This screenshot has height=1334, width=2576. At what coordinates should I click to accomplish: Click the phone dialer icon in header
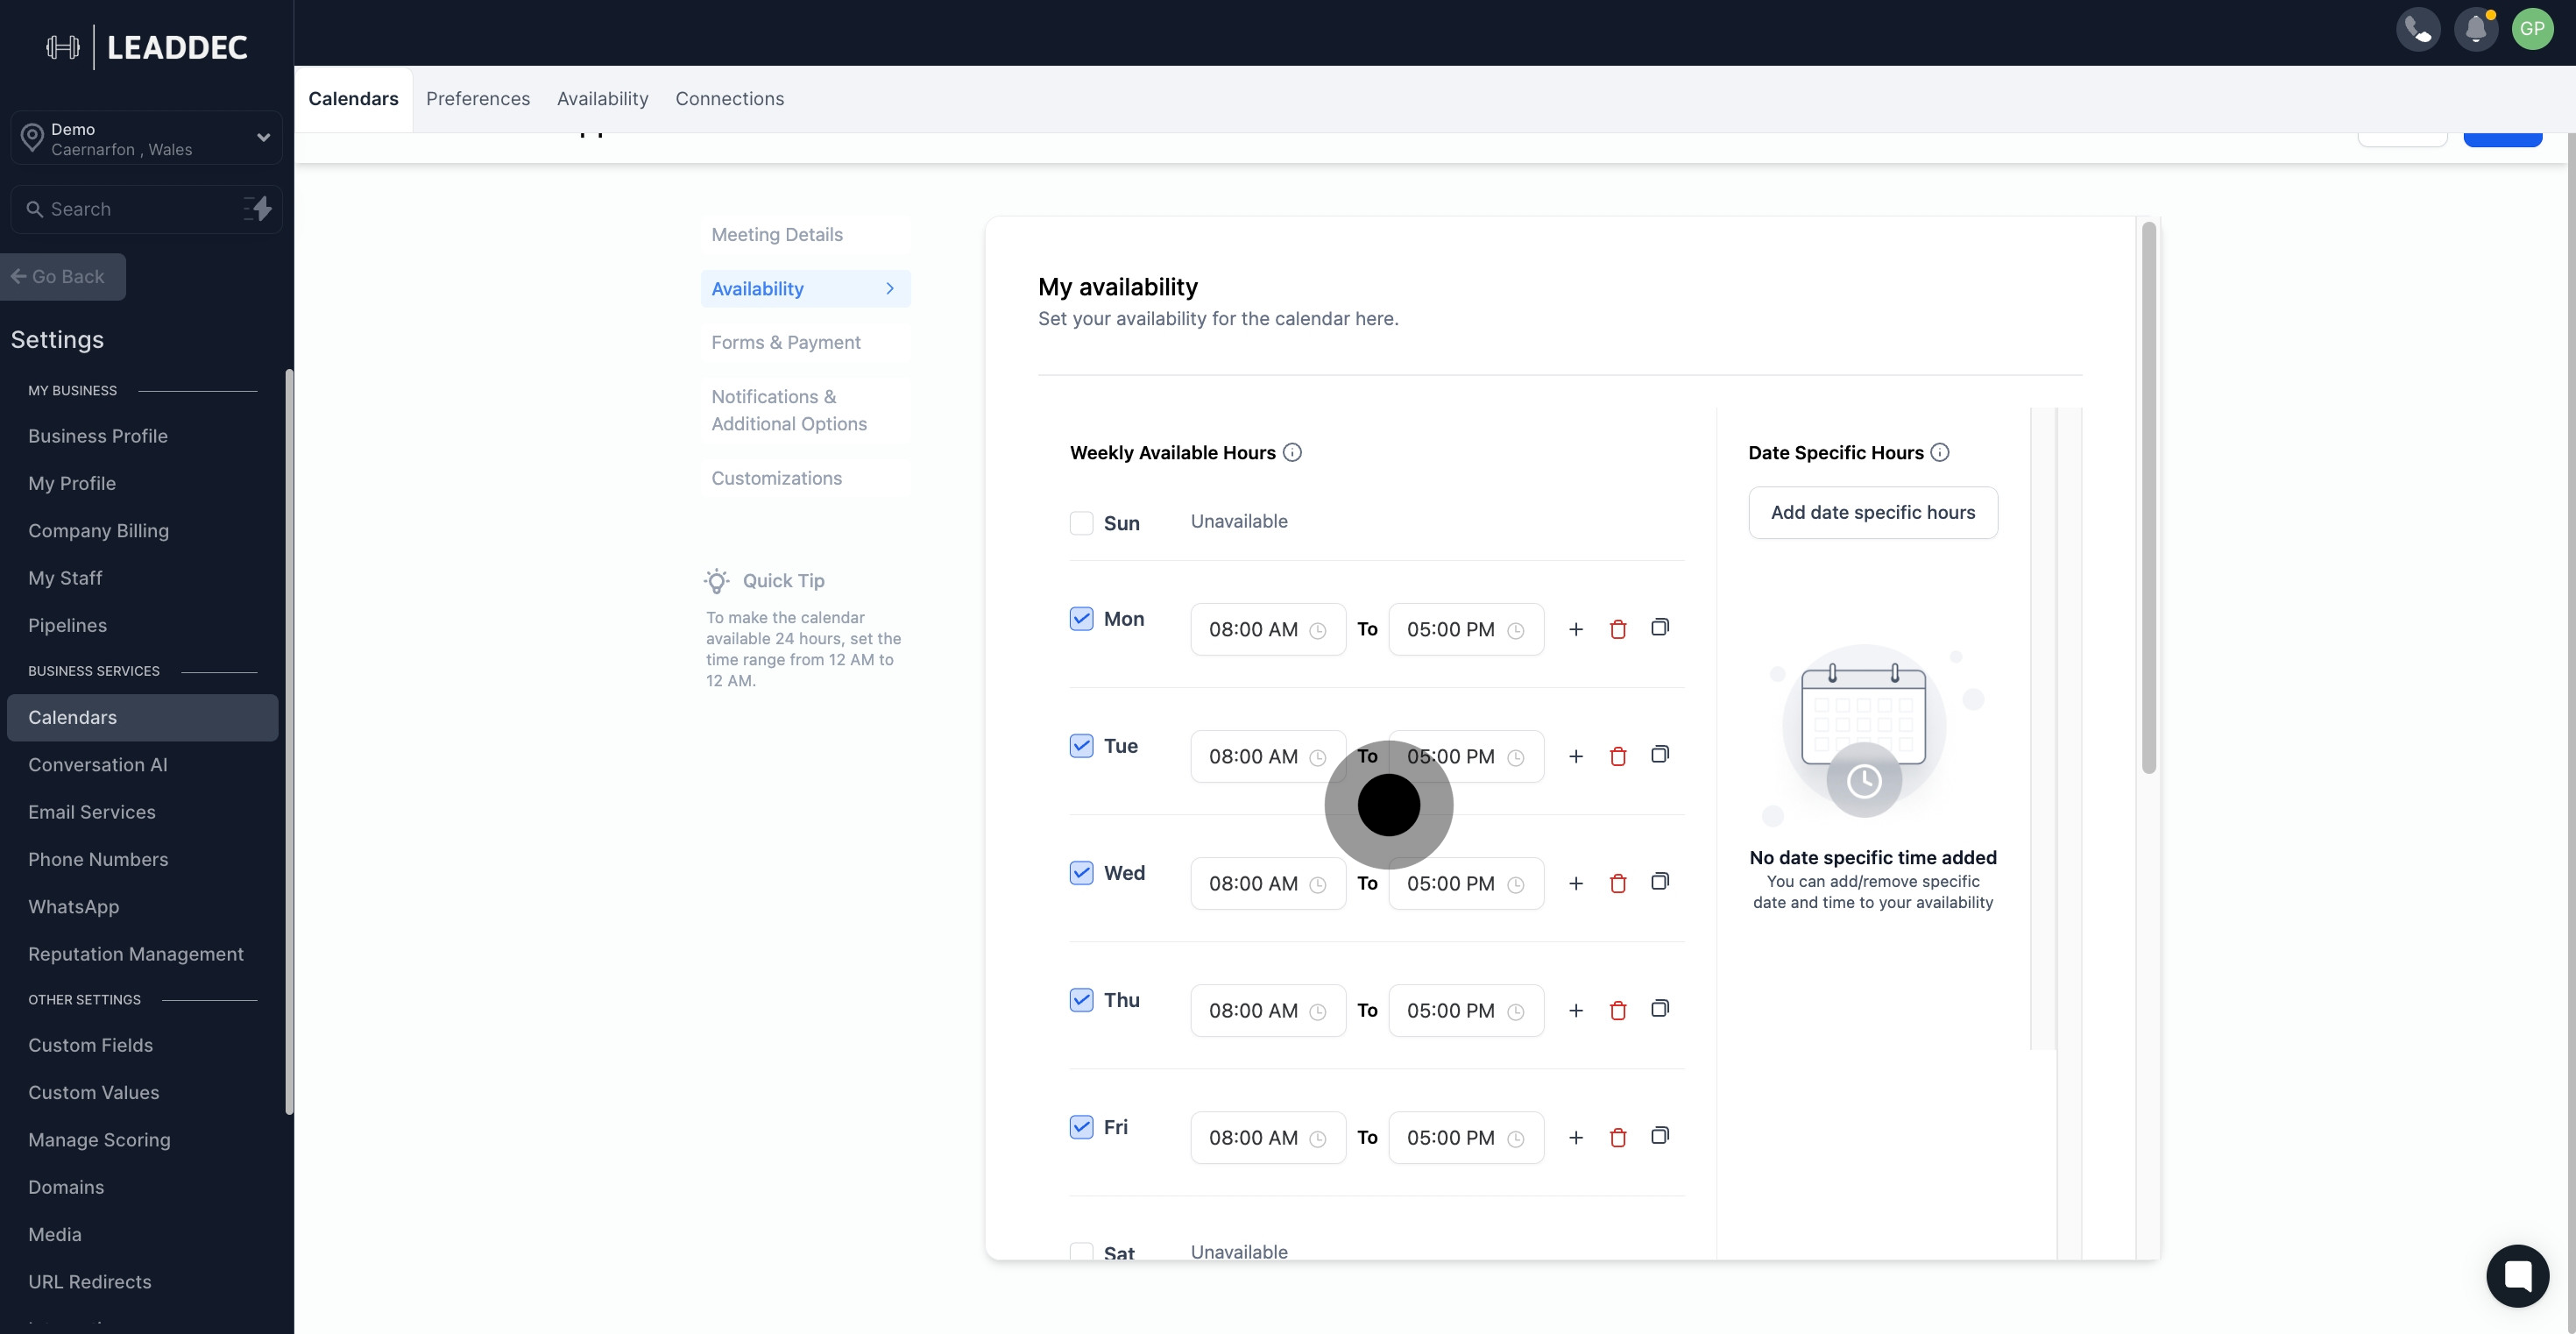pyautogui.click(x=2418, y=29)
